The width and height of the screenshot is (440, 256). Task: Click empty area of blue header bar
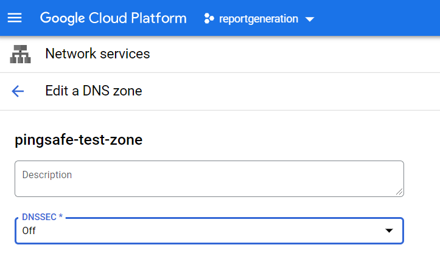tap(377, 18)
